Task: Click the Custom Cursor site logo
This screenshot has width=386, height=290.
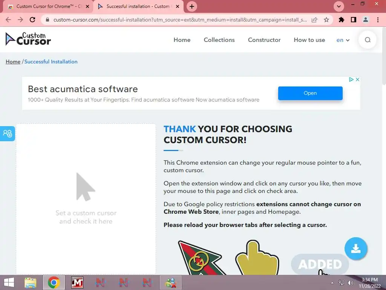Action: click(x=28, y=39)
